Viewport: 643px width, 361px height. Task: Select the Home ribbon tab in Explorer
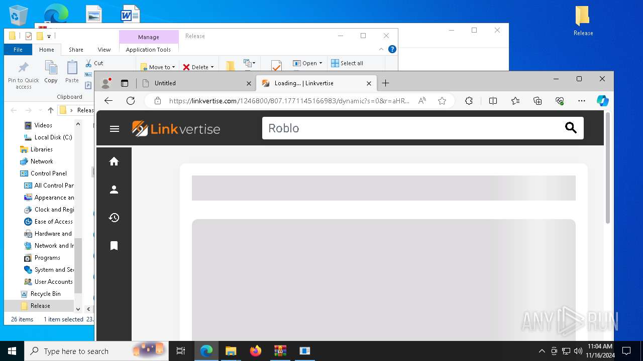(47, 50)
